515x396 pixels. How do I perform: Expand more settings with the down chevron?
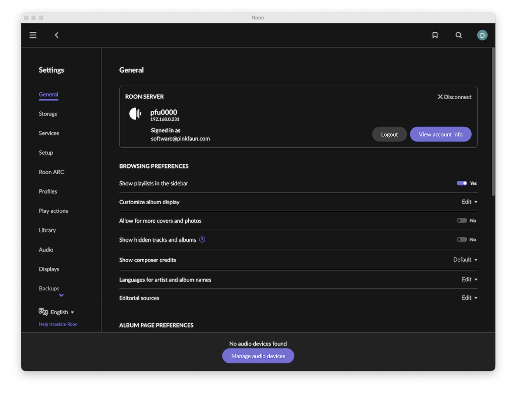[61, 295]
